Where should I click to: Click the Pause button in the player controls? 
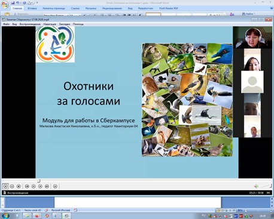coord(12,186)
